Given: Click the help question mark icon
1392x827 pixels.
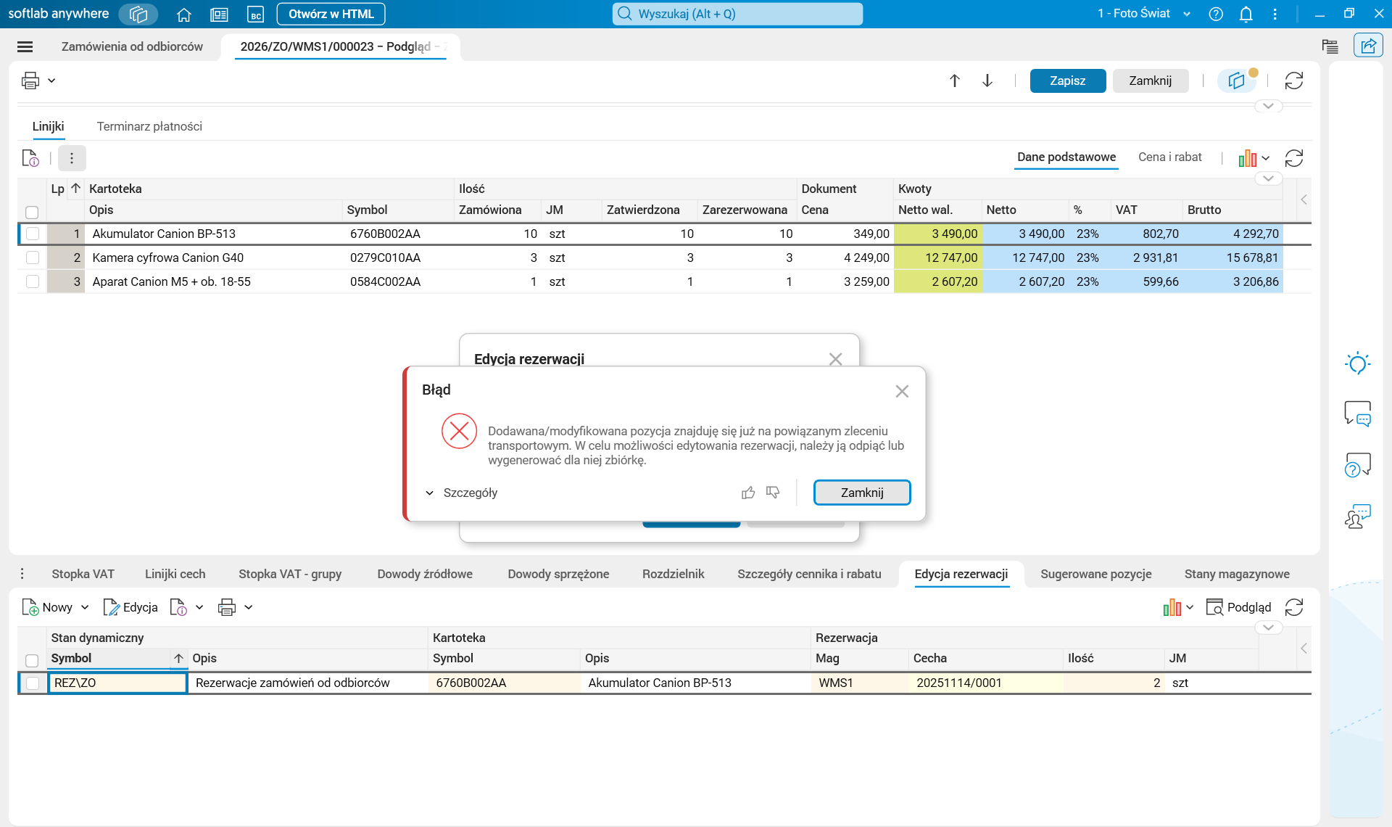Looking at the screenshot, I should coord(1216,14).
